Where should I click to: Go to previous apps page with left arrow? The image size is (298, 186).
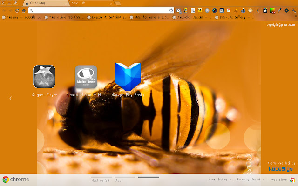click(10, 98)
